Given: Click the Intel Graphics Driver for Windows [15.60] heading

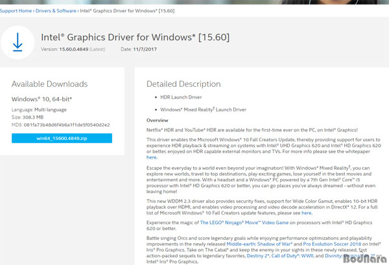Looking at the screenshot, I should (x=136, y=38).
